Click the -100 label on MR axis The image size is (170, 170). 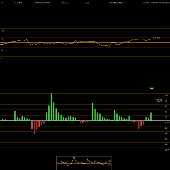pyautogui.click(x=167, y=150)
